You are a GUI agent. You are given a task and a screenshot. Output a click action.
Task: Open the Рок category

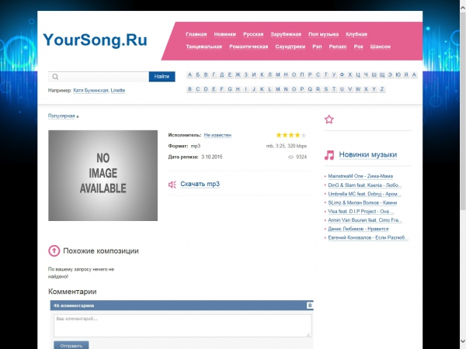click(359, 47)
